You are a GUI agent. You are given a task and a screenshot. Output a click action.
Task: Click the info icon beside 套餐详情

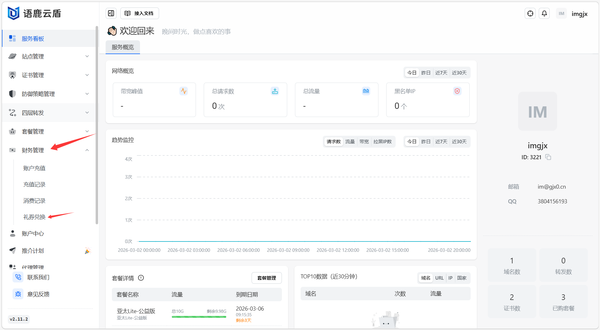tap(141, 278)
